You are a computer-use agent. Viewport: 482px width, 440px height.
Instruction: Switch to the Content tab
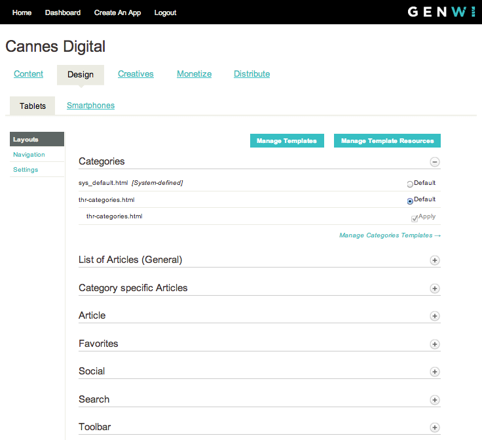tap(29, 74)
